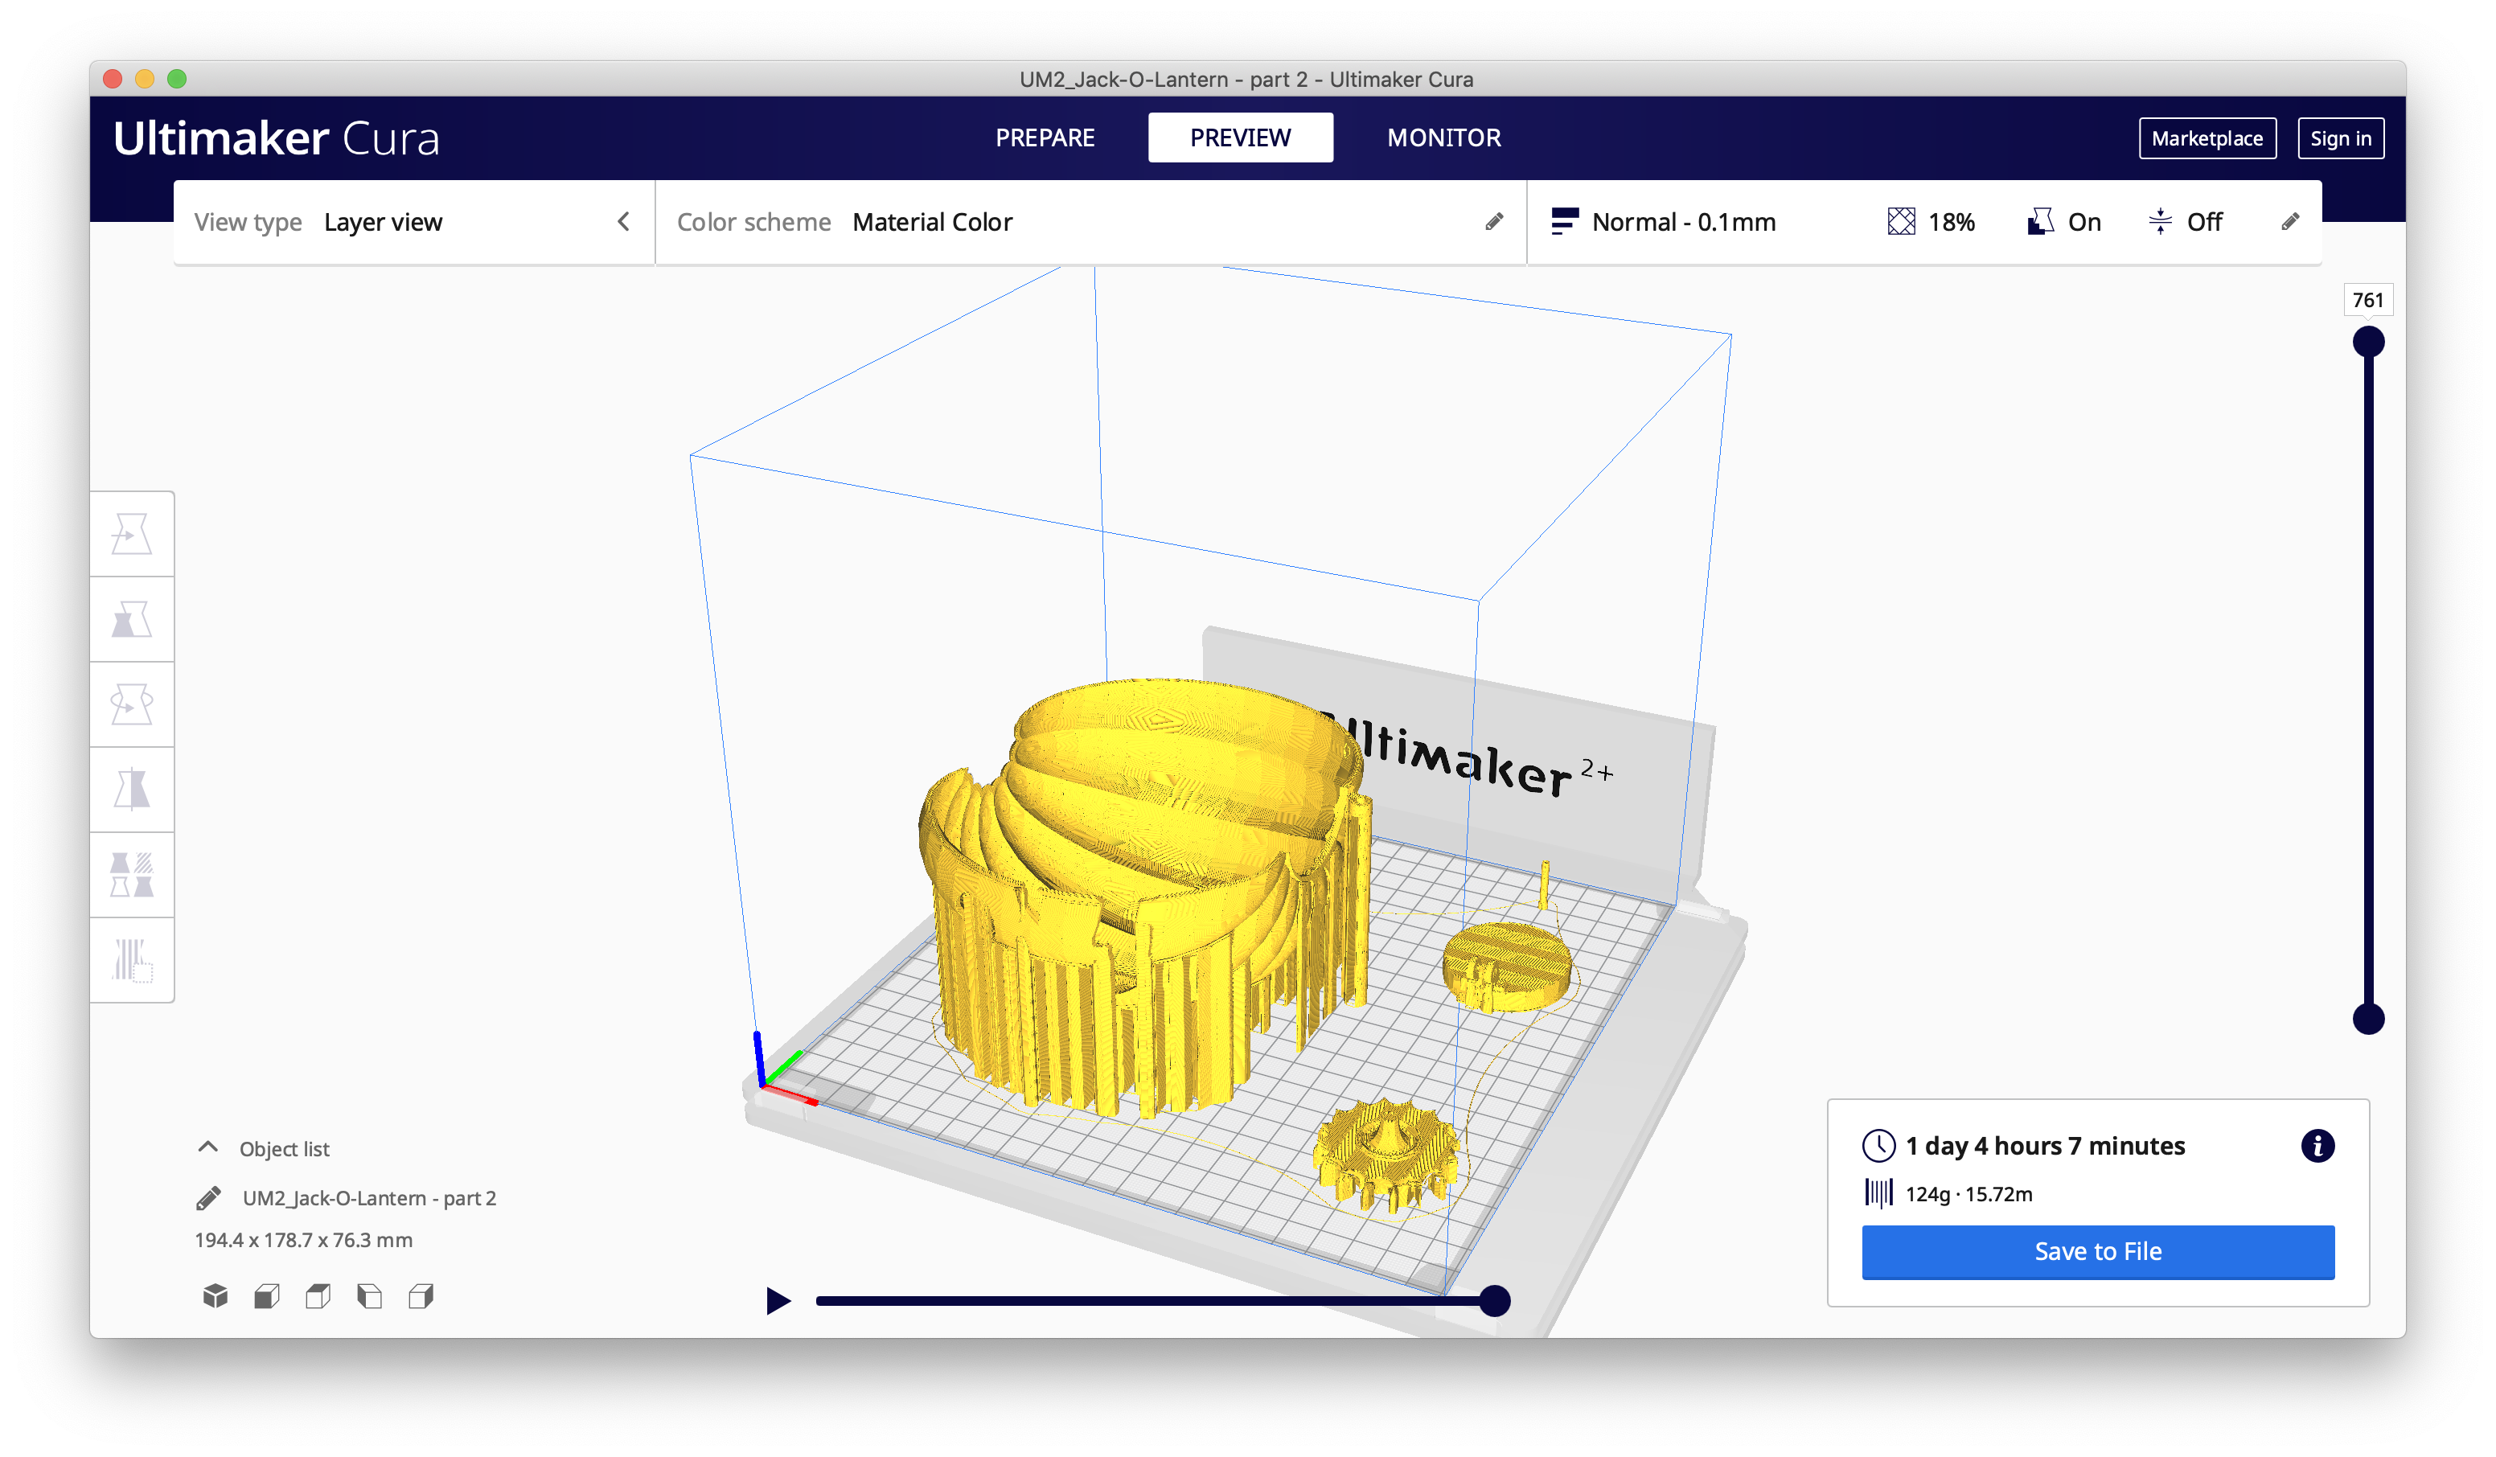Click print time 1 day 4 hours 7 minutes
The height and width of the screenshot is (1457, 2496).
(2044, 1146)
